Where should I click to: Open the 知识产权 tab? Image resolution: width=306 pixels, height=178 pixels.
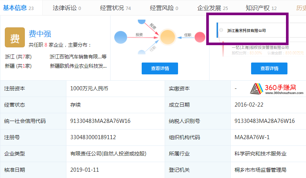[261, 8]
